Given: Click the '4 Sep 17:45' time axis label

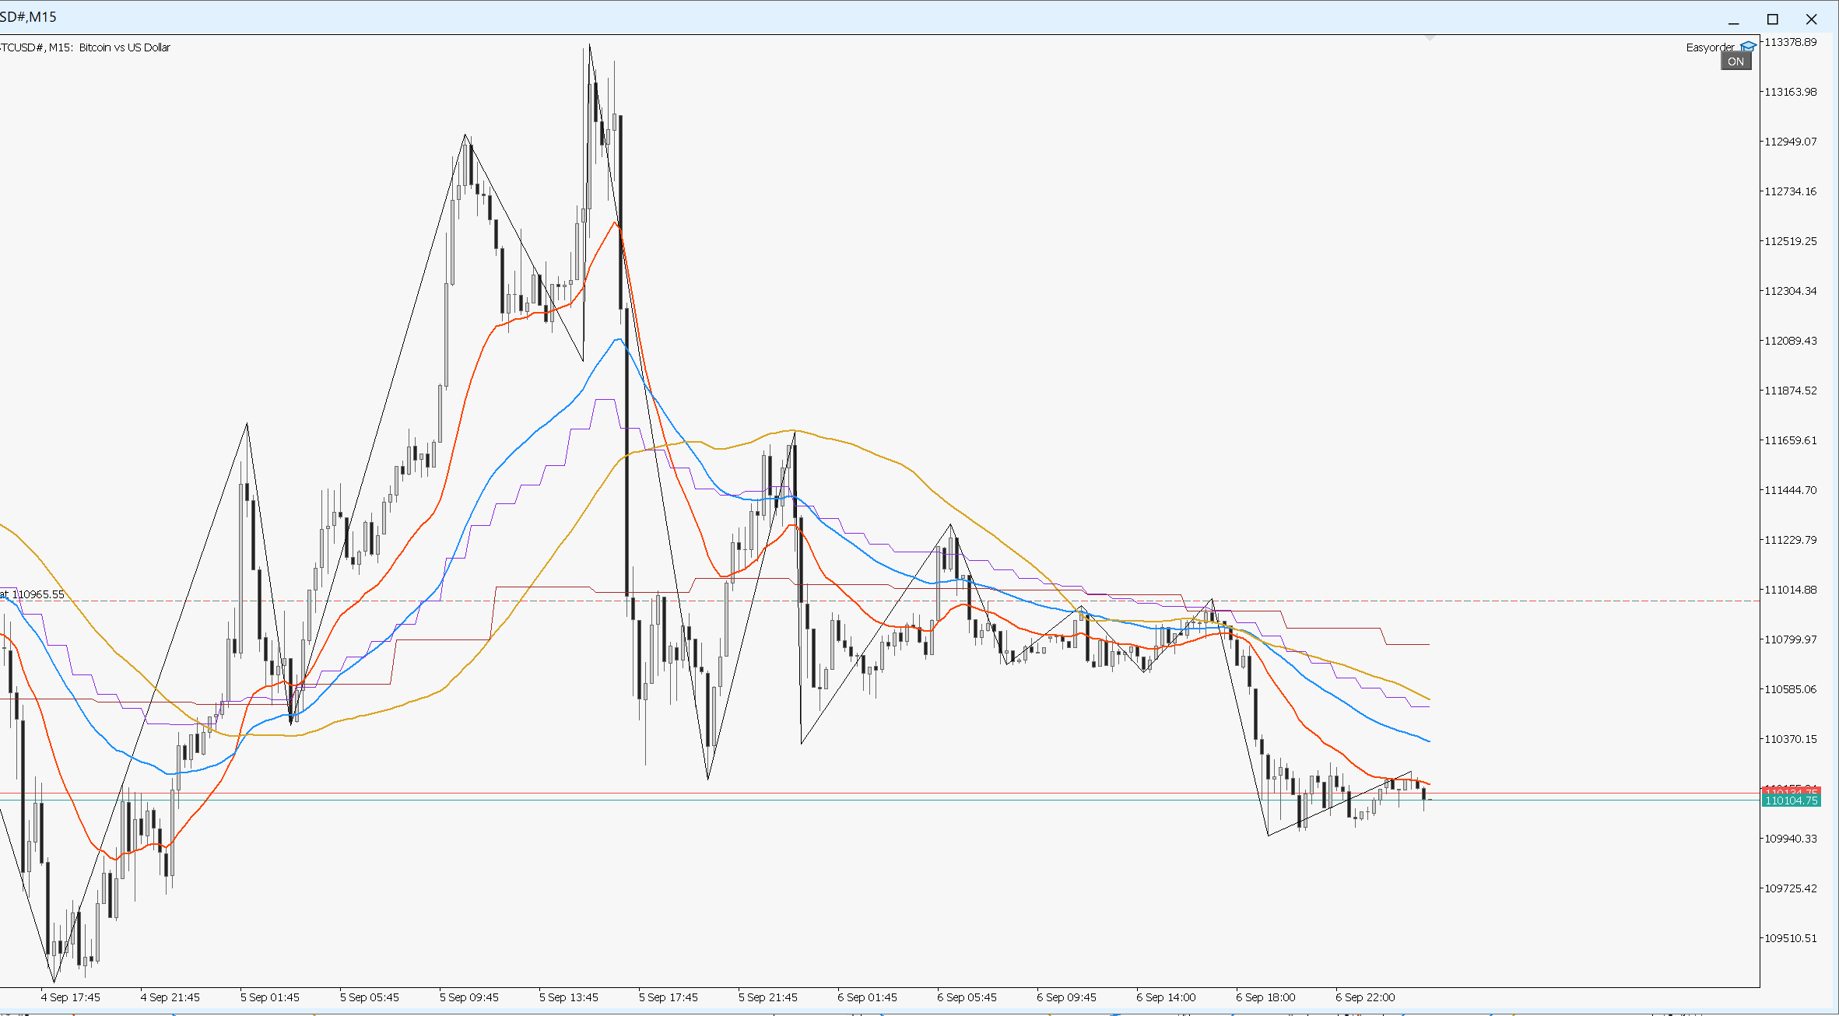Looking at the screenshot, I should pyautogui.click(x=71, y=997).
